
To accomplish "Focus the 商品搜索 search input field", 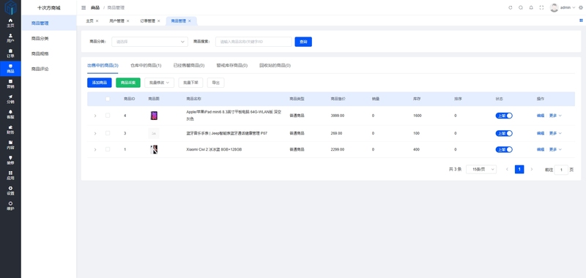I will pos(253,42).
